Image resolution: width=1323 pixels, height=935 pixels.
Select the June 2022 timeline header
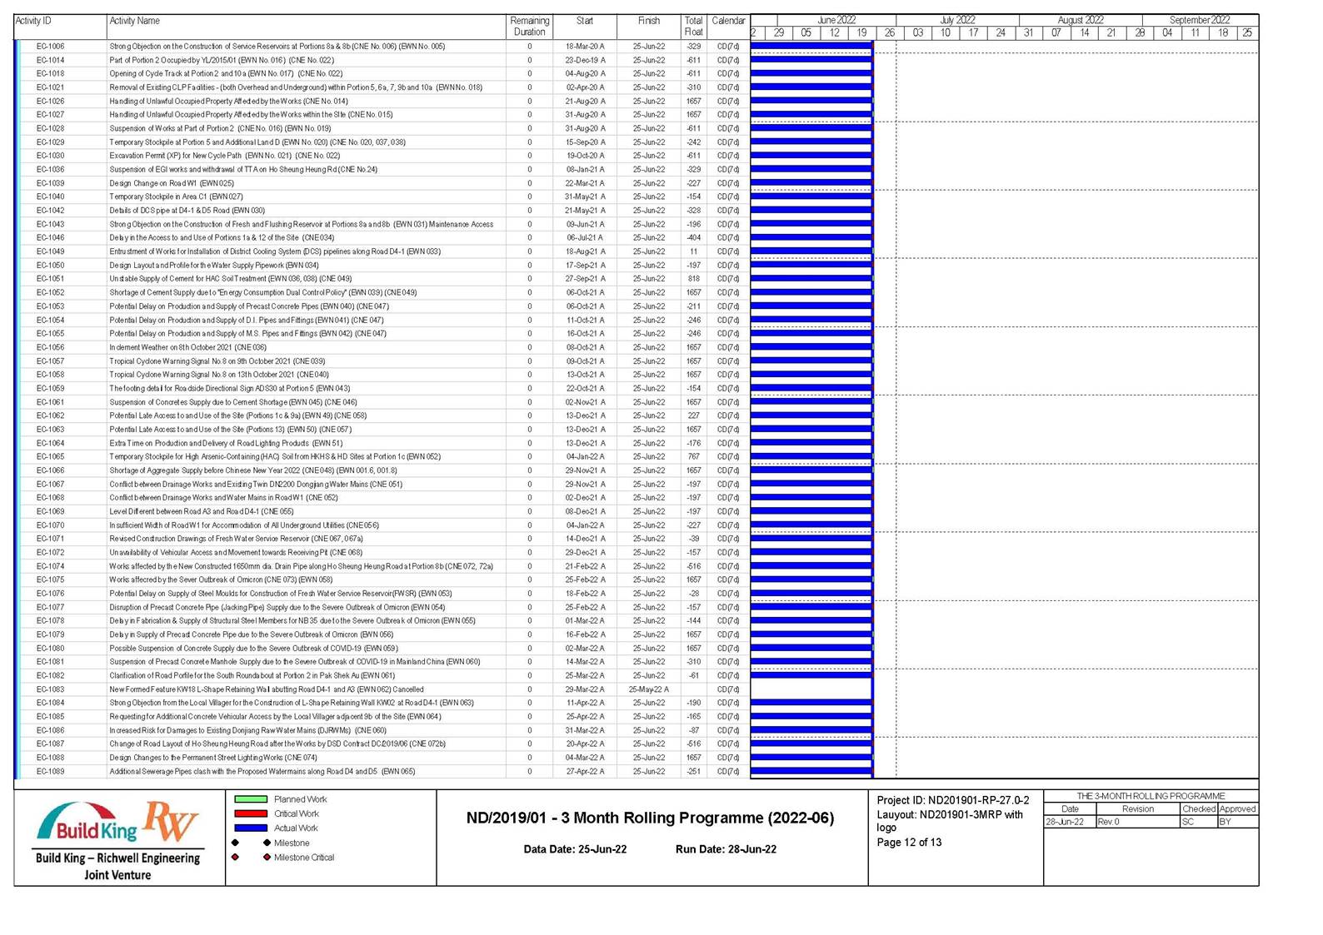pos(836,20)
